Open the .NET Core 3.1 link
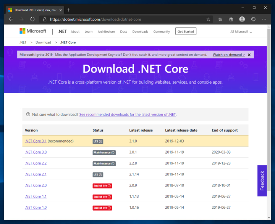Screen dimensions: 275x224 click(36, 141)
